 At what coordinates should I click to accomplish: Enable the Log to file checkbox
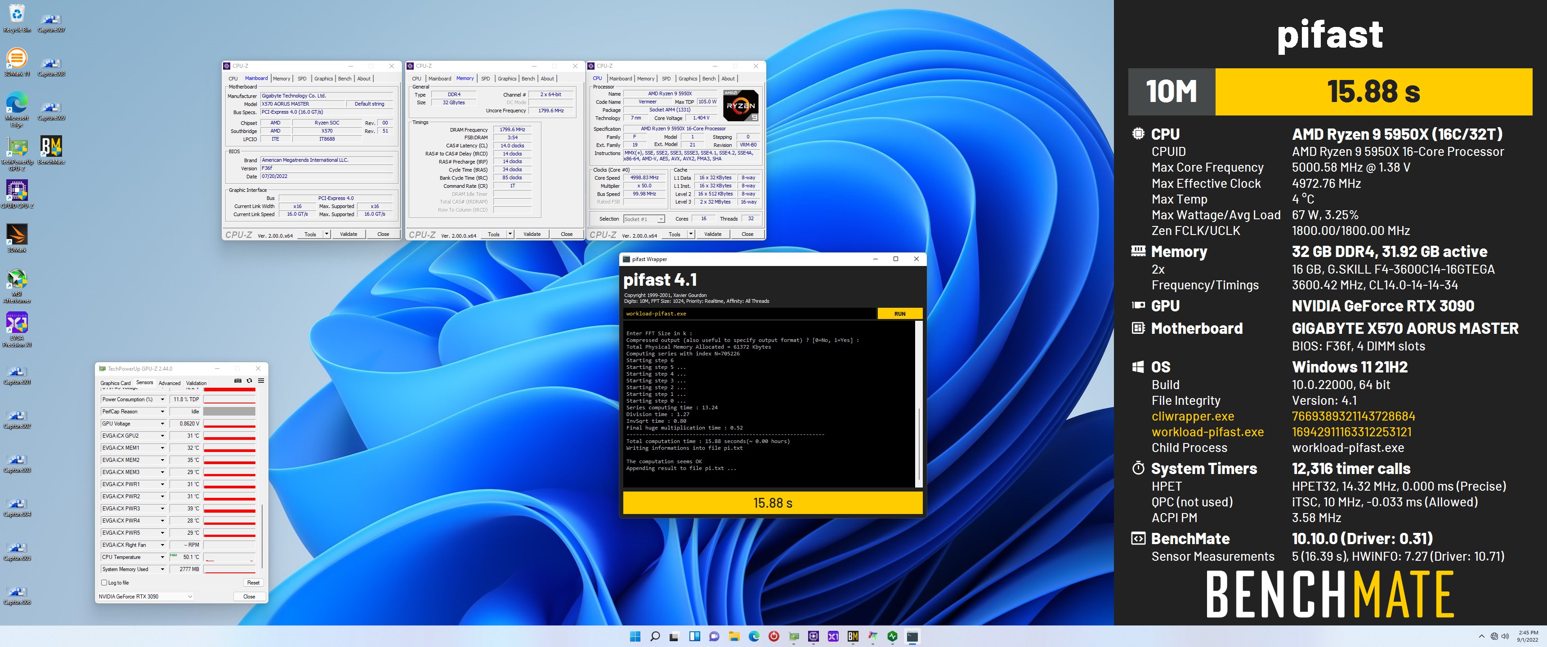(104, 582)
